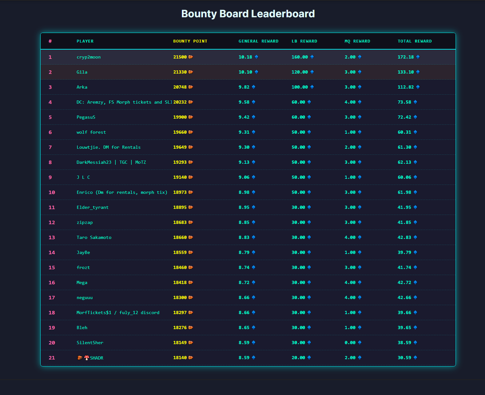Click the bounty icon beside 18460
The image size is (485, 395).
pyautogui.click(x=191, y=267)
